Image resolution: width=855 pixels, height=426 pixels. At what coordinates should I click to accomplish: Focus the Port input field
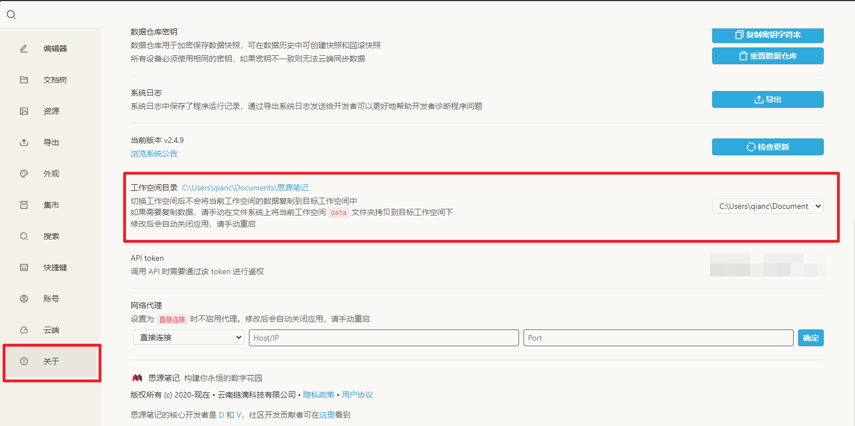(658, 338)
